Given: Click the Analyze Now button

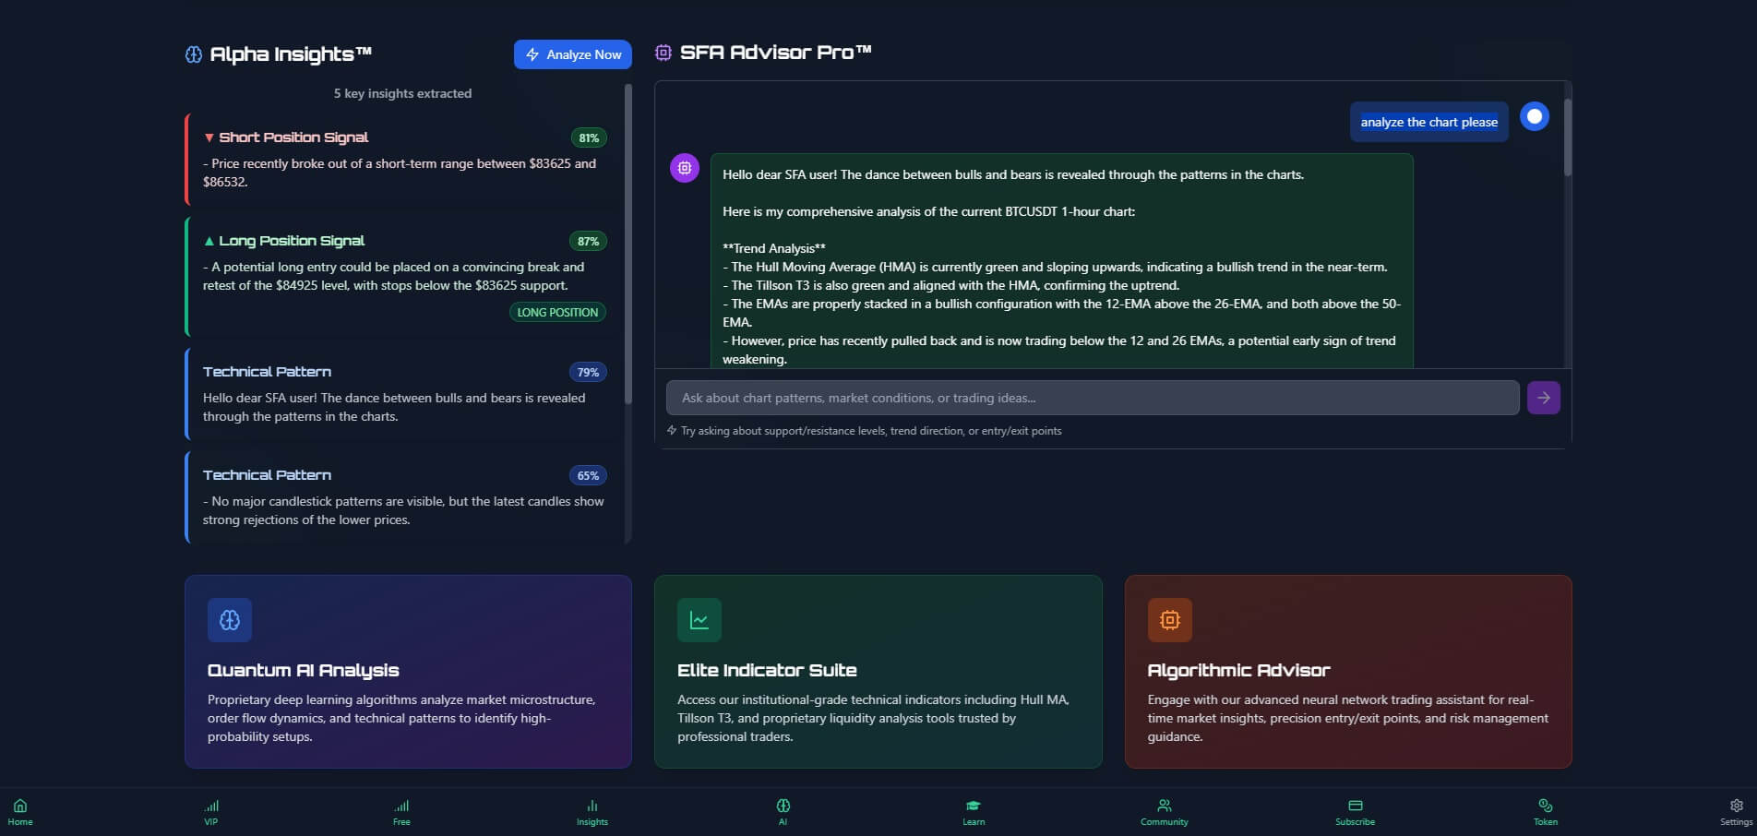Looking at the screenshot, I should point(572,54).
